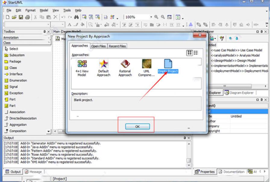Save the project with the floppy icon

pos(21,17)
